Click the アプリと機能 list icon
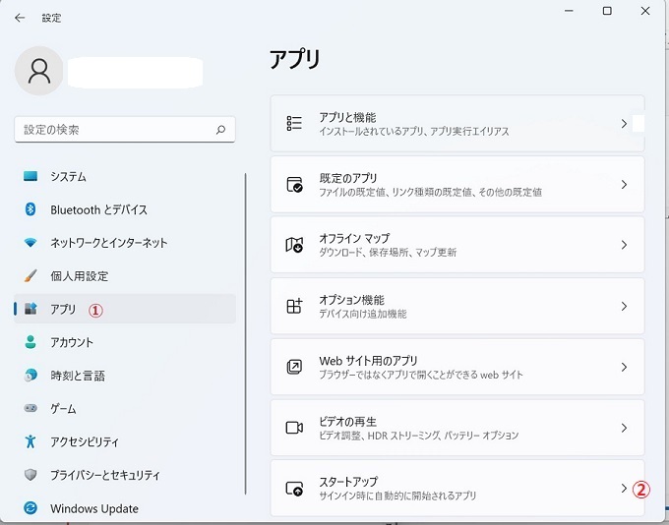This screenshot has width=669, height=525. pyautogui.click(x=294, y=123)
